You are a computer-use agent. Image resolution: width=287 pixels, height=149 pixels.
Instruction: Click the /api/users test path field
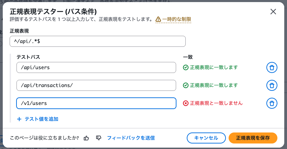96,67
